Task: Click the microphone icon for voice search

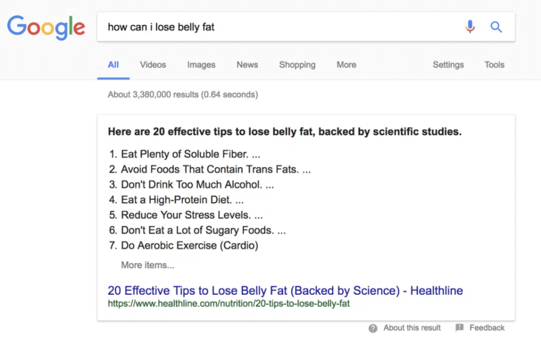Action: pos(470,26)
